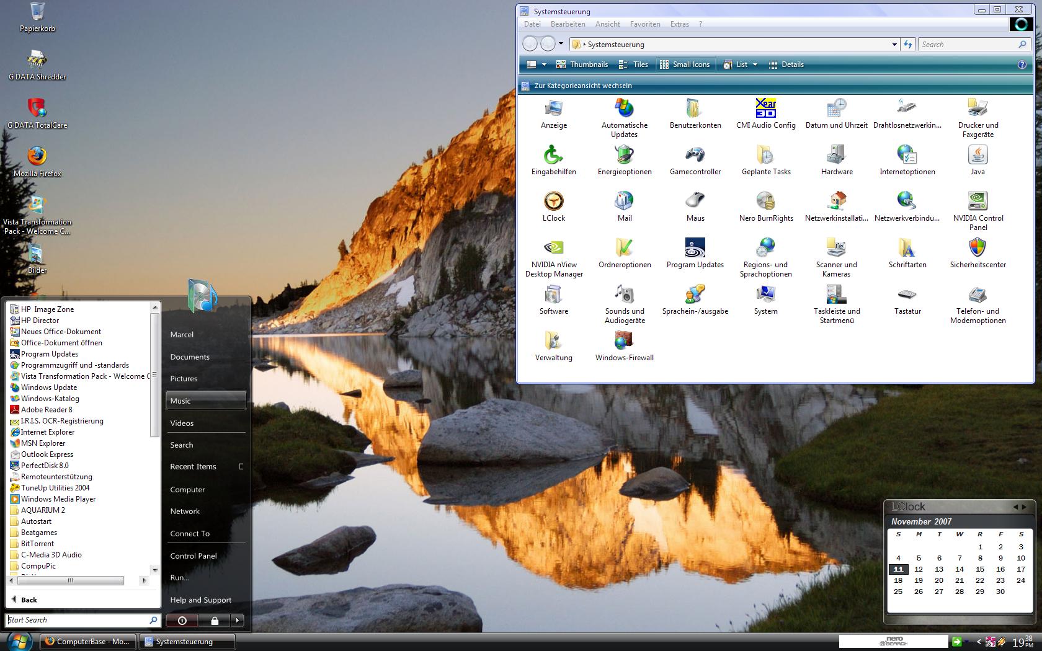The height and width of the screenshot is (651, 1042).
Task: Select November 14 in LClock calendar
Action: 960,569
